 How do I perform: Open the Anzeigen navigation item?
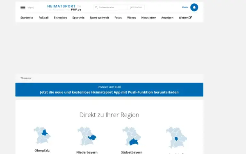click(167, 18)
